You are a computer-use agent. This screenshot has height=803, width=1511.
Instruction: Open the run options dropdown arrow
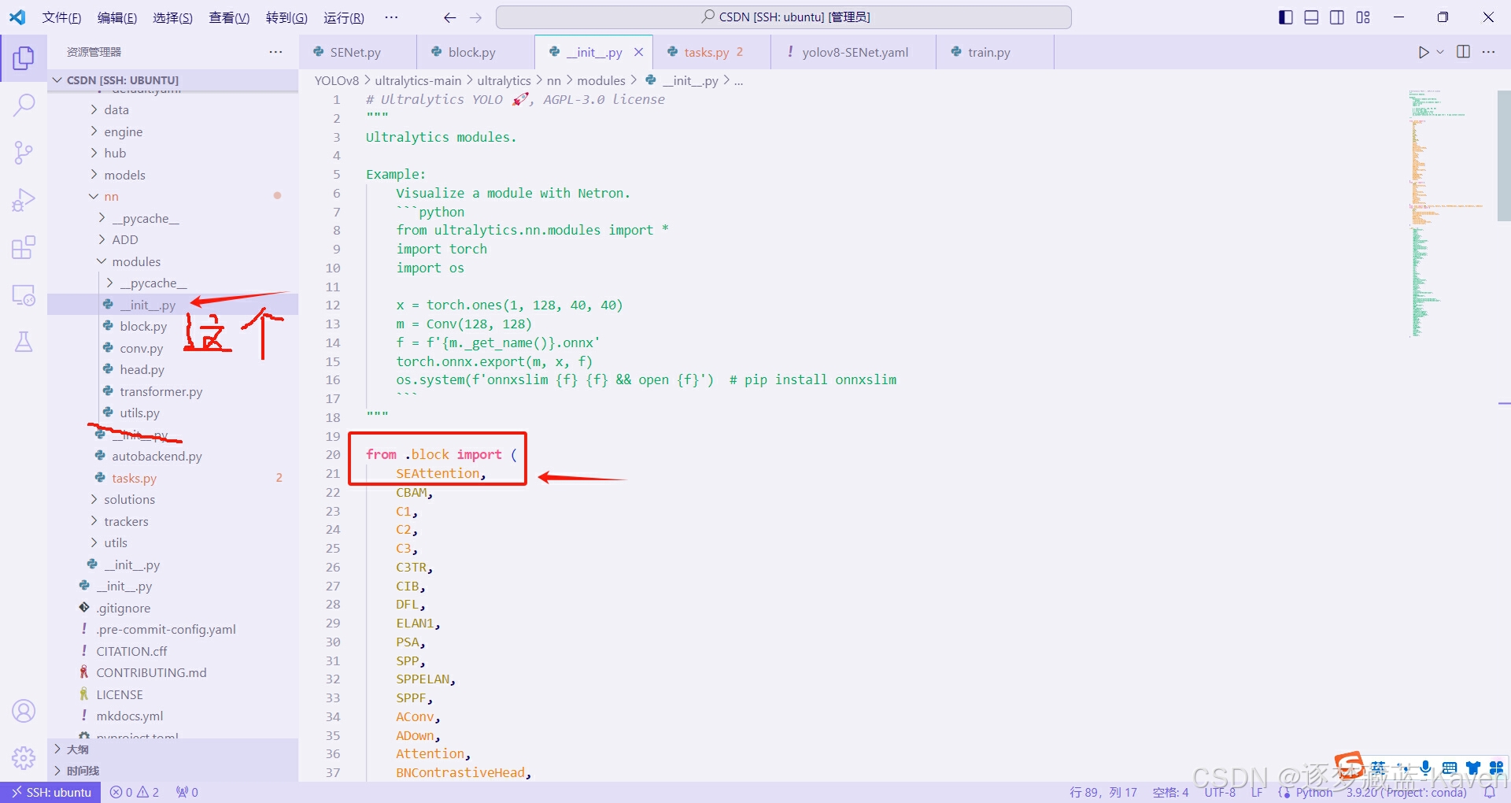(x=1440, y=52)
